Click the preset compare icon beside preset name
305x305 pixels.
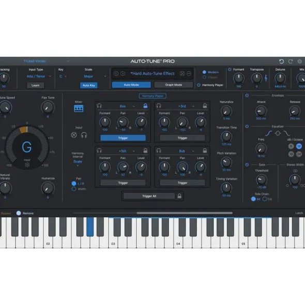pos(182,73)
